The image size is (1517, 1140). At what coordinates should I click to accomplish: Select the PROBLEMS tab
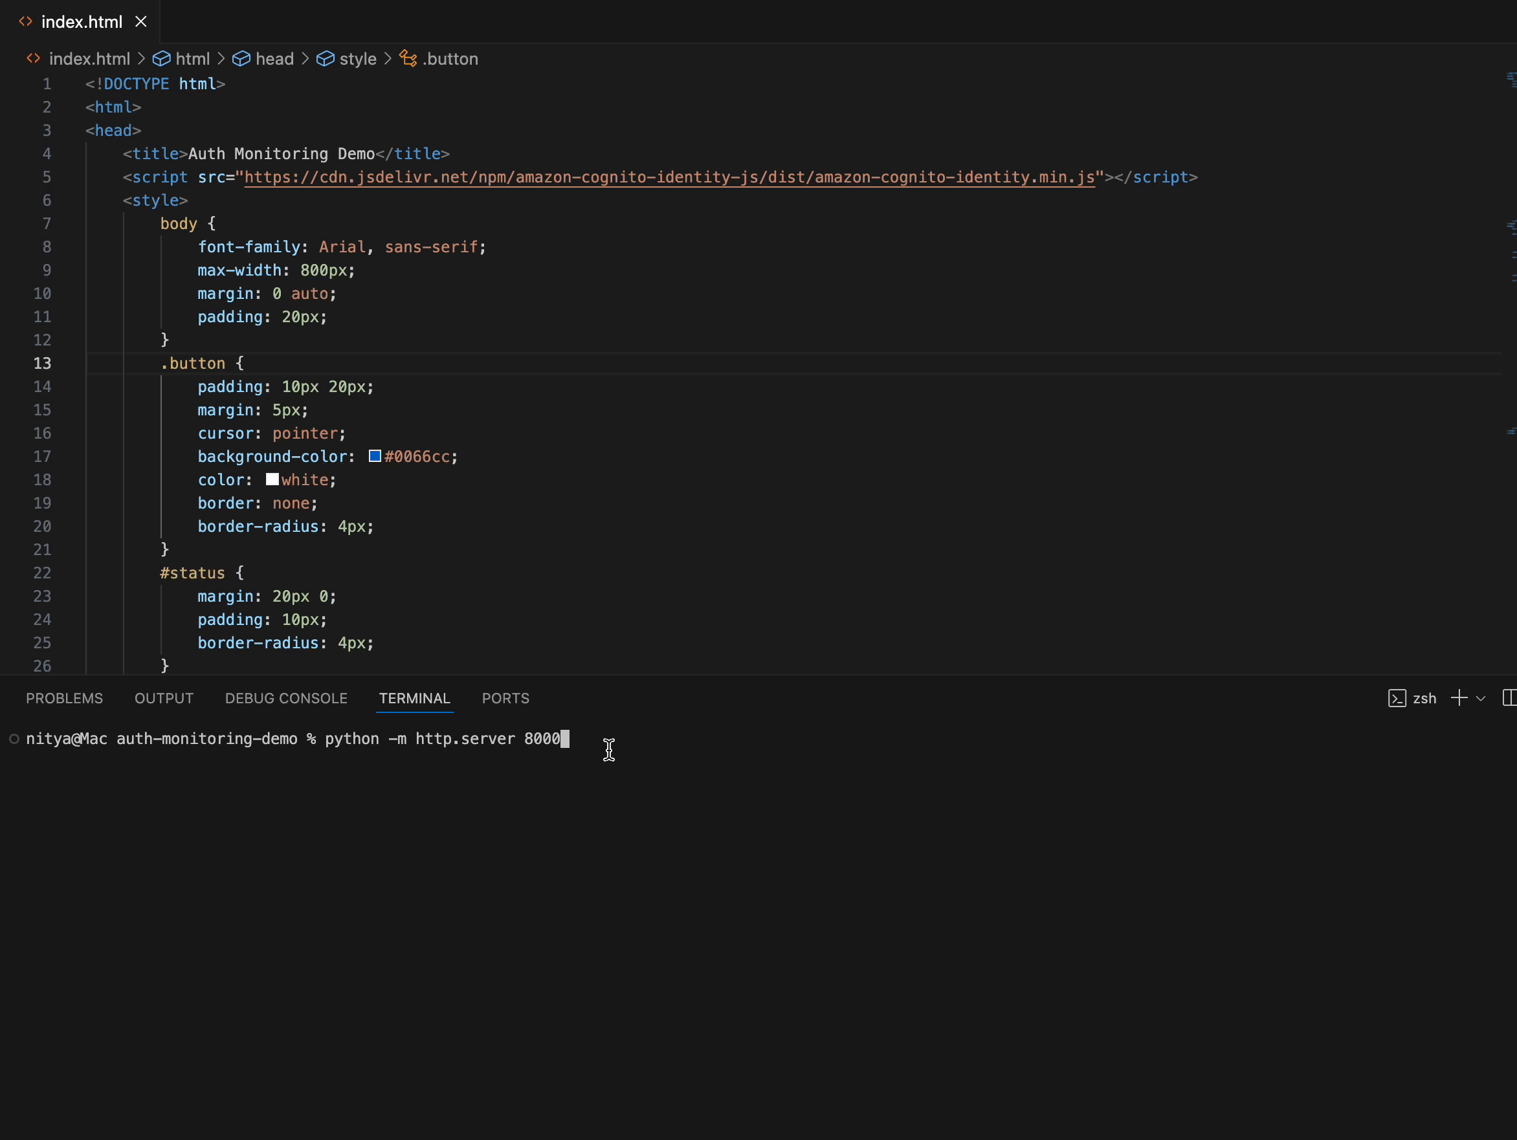(x=65, y=699)
